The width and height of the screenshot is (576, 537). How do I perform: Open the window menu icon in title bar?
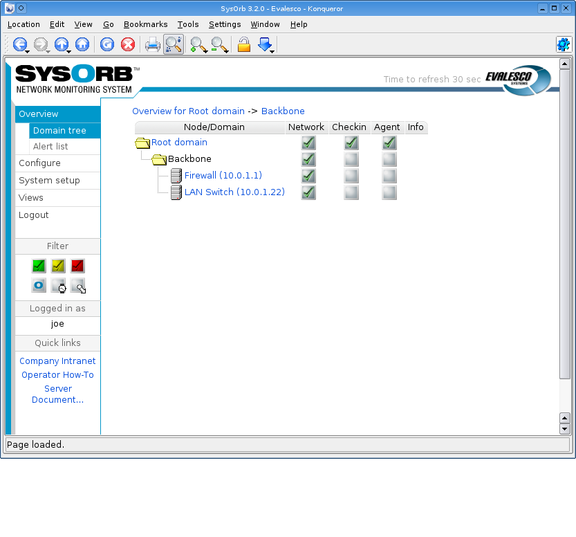[10, 8]
